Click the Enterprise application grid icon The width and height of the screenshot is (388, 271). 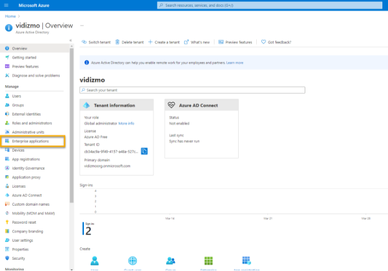[208, 260]
